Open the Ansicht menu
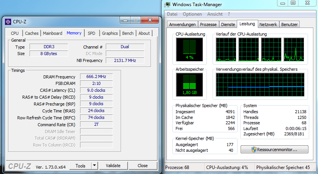Screen dimensions: 318x174 tap(215, 14)
